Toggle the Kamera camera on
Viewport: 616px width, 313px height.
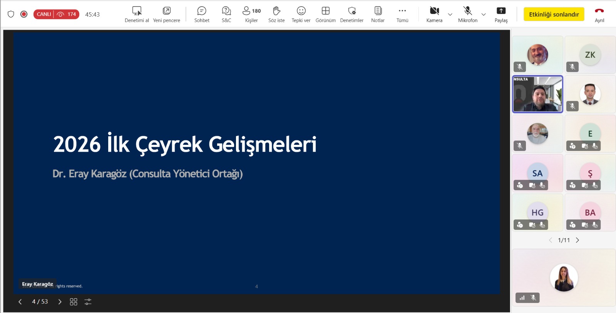(434, 15)
